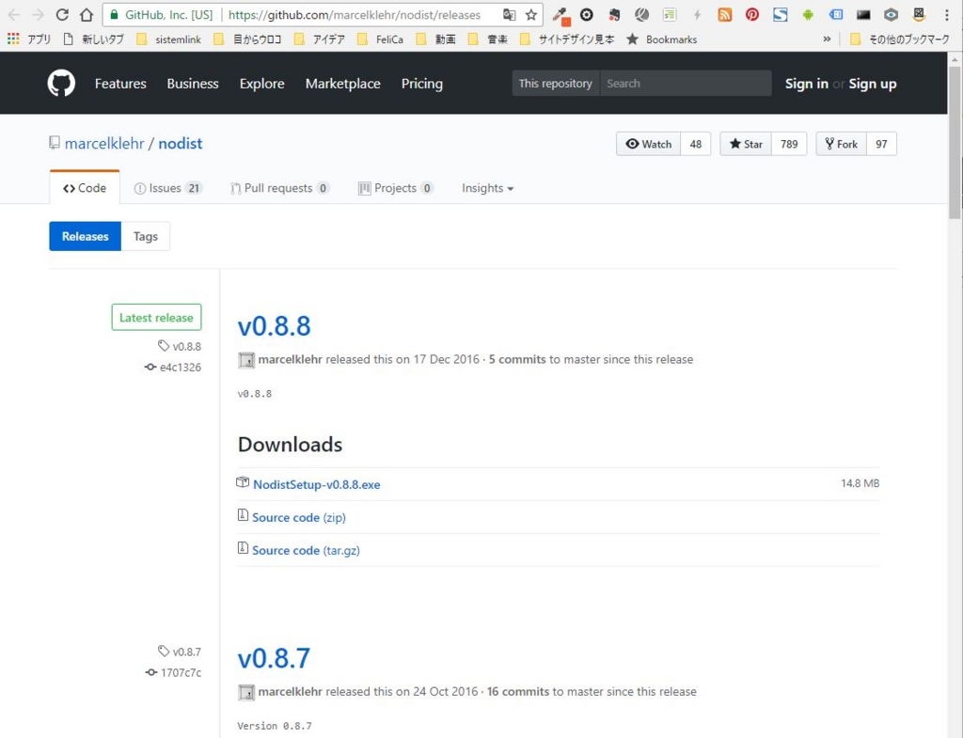Select the Releases button
This screenshot has height=738, width=963.
click(x=86, y=236)
